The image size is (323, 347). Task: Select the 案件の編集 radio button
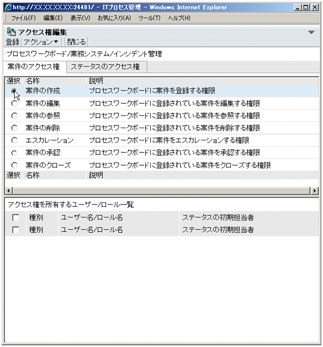coord(14,103)
